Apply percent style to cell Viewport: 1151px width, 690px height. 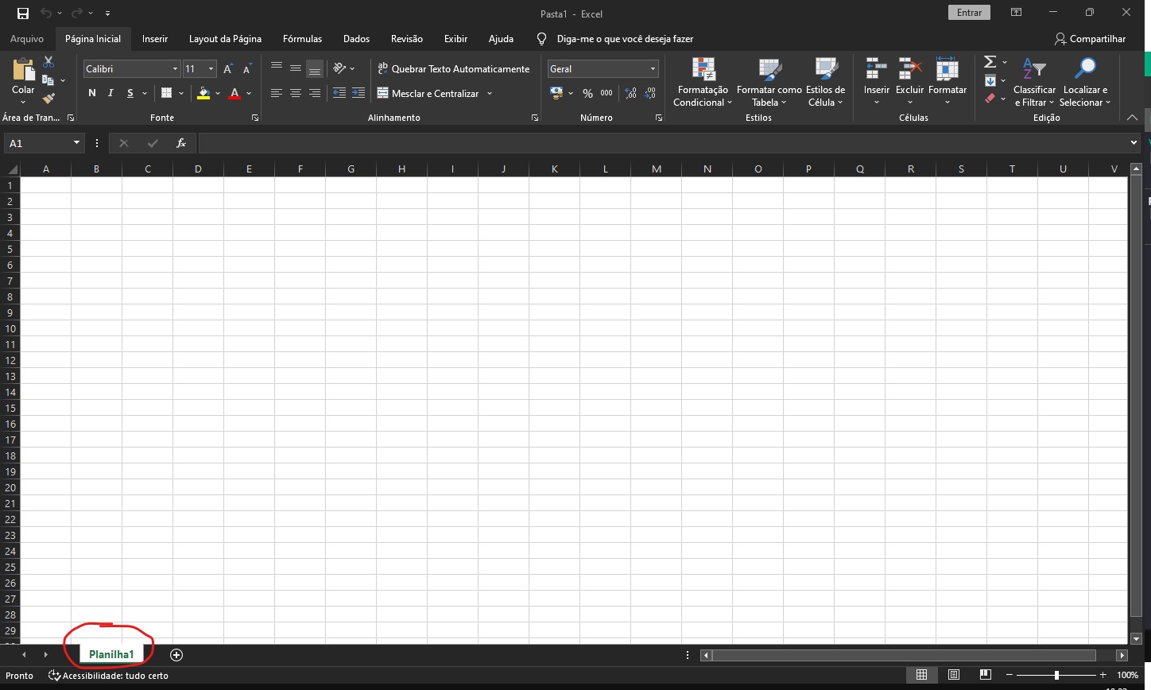587,93
